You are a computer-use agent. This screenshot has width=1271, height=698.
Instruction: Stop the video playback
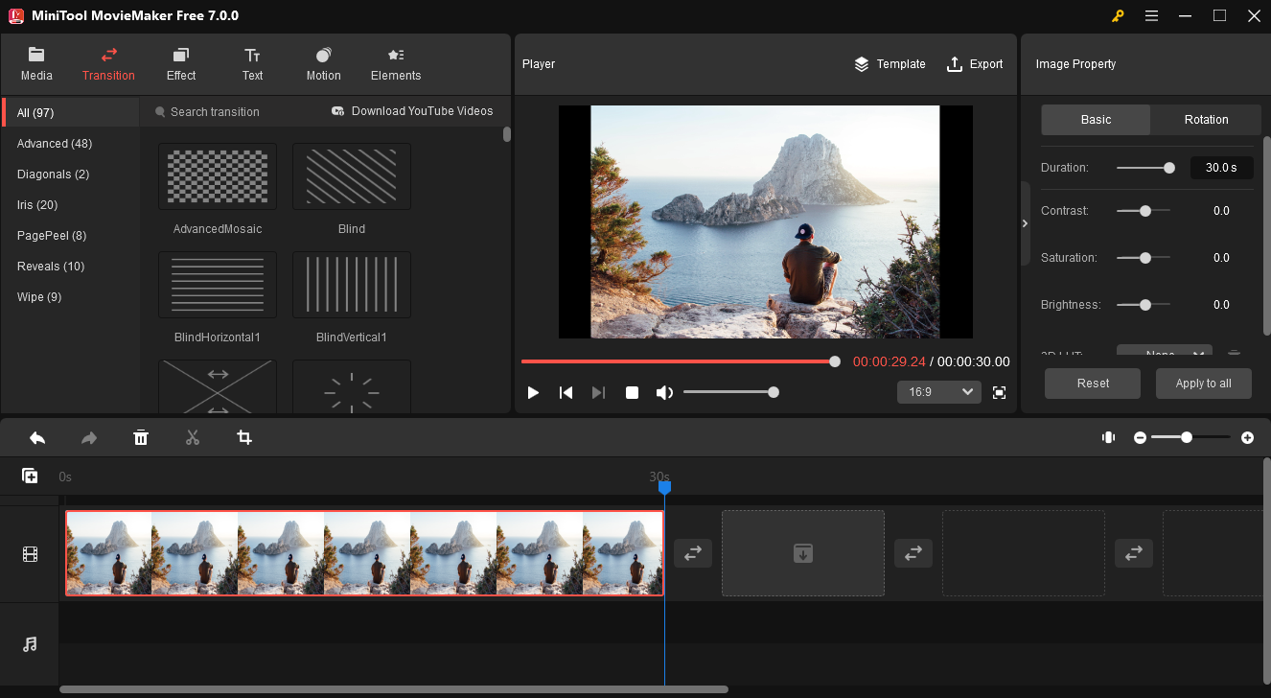pyautogui.click(x=632, y=392)
